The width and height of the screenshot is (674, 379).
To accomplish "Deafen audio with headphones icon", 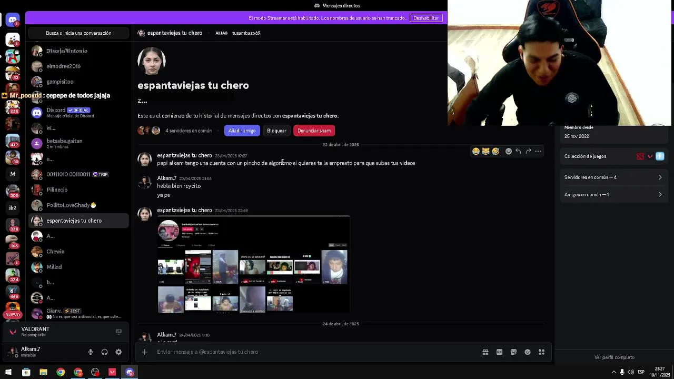I will click(104, 352).
